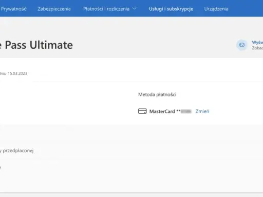Open the Urządzenia tab

coord(216,9)
